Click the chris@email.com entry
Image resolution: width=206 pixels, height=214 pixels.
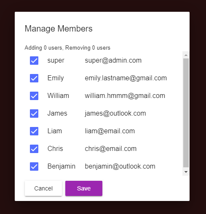tap(111, 149)
